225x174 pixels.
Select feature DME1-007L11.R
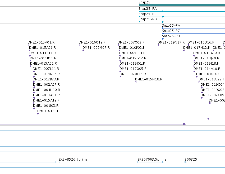tap(46, 69)
